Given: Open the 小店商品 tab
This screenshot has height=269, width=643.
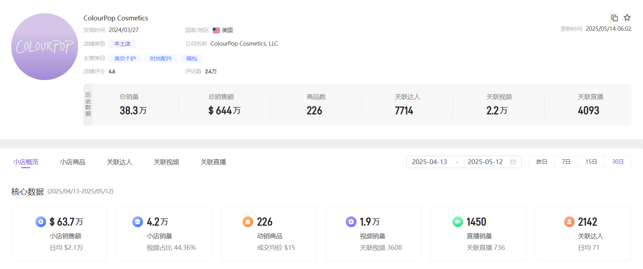Looking at the screenshot, I should pos(73,162).
